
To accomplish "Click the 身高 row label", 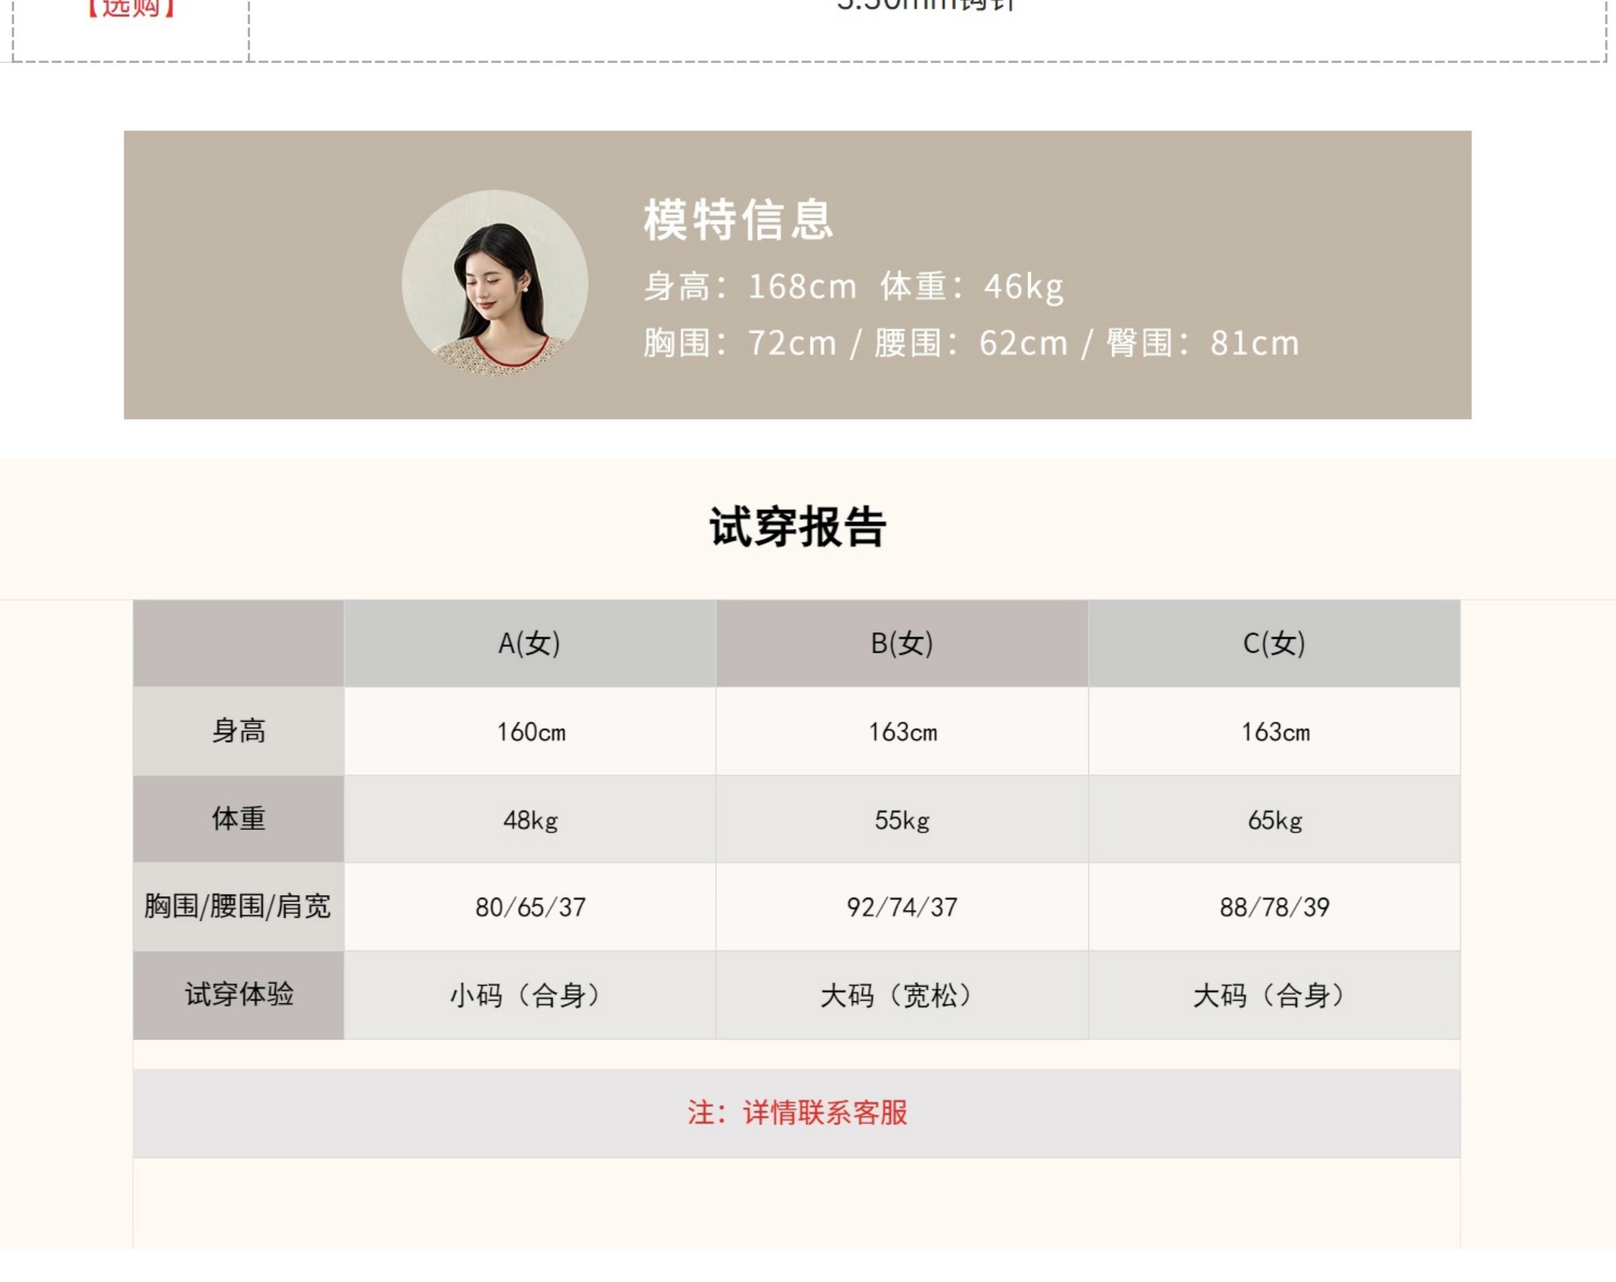I will [238, 730].
